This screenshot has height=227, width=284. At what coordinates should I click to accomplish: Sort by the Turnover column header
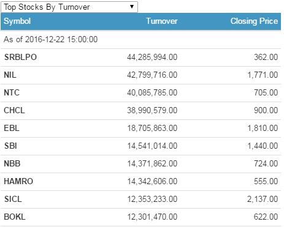[162, 21]
